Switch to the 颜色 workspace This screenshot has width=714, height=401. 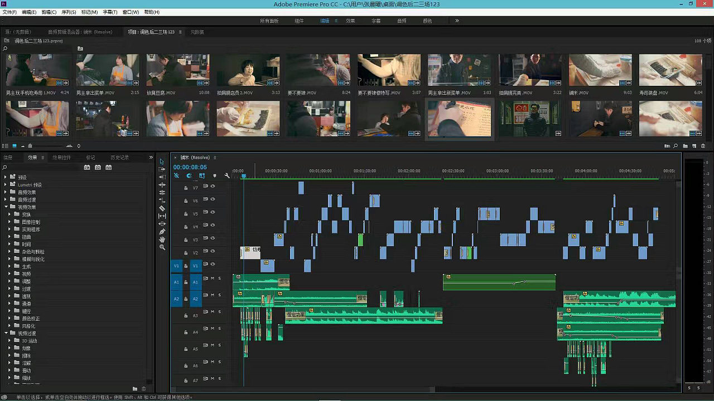click(427, 21)
